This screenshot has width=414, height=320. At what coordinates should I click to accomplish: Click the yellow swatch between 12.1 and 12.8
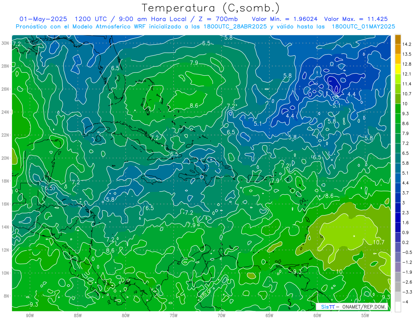[x=398, y=69]
